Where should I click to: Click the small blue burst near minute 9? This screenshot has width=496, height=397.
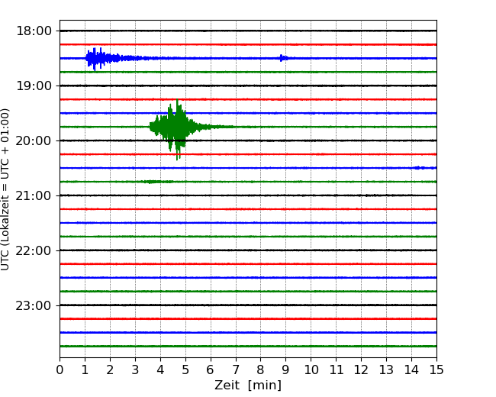pyautogui.click(x=283, y=58)
